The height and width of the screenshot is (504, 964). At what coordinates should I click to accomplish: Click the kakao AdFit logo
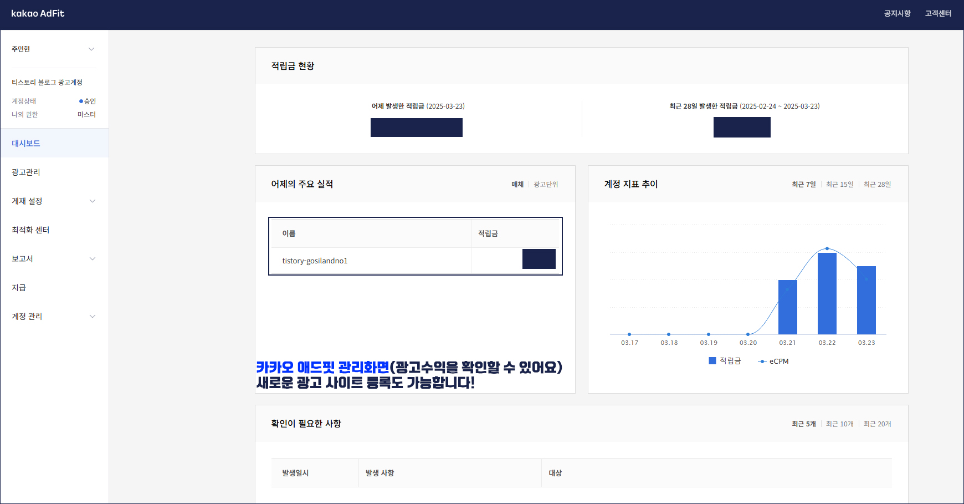38,13
